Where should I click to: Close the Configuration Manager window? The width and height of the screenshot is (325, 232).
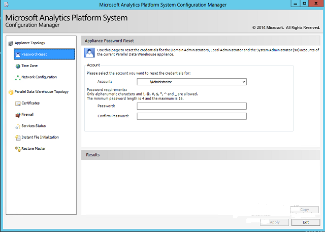[x=316, y=4]
